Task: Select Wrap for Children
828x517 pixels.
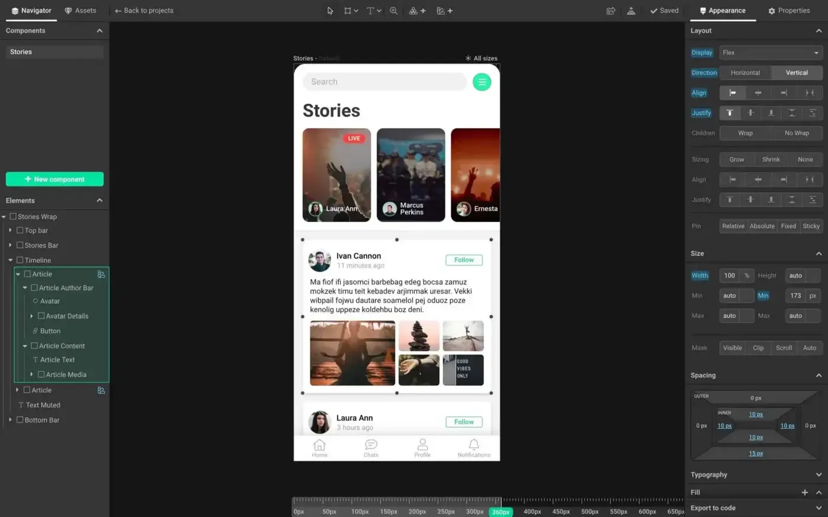Action: click(x=745, y=133)
